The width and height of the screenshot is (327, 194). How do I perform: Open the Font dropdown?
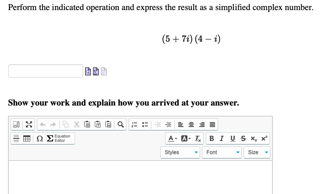(x=222, y=152)
